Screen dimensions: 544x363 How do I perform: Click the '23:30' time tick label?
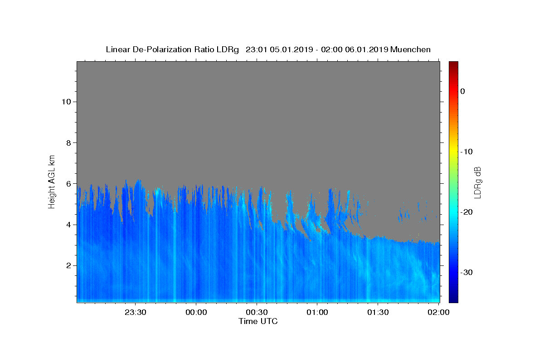click(136, 312)
